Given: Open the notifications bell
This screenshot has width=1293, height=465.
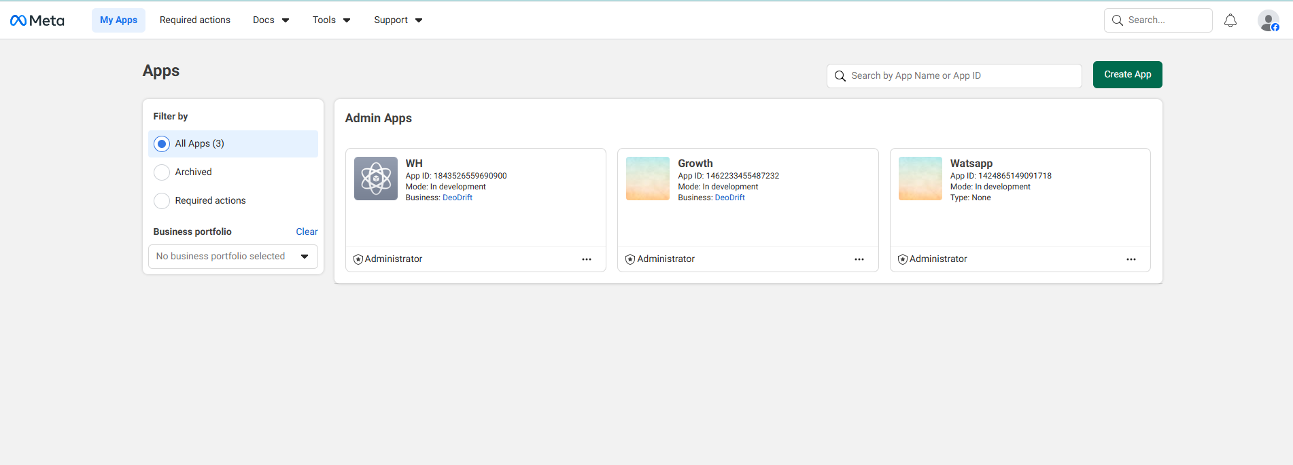Looking at the screenshot, I should (x=1230, y=20).
